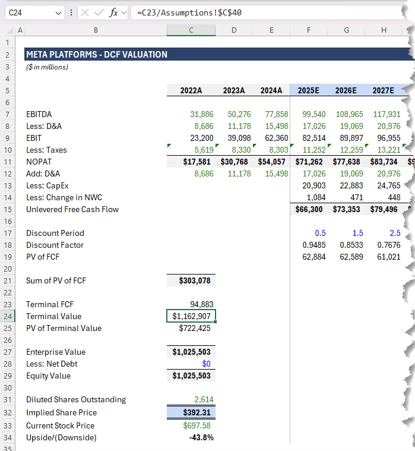Click the 2027E year header cell

coord(384,90)
